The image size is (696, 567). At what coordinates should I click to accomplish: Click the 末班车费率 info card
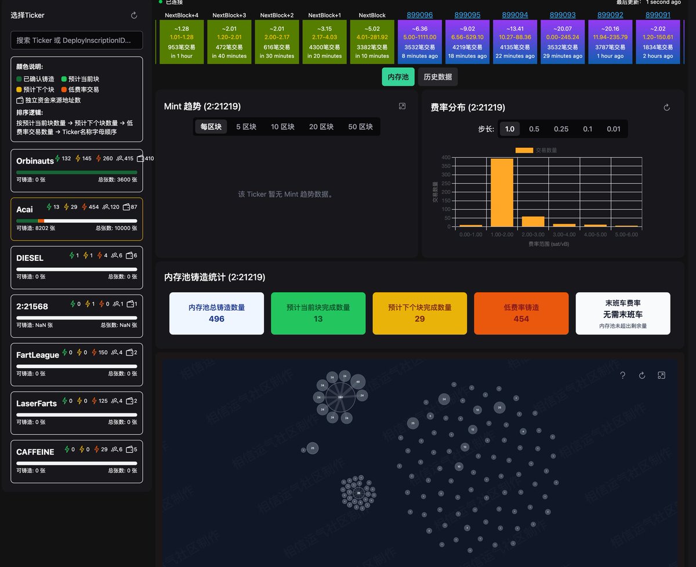(623, 313)
